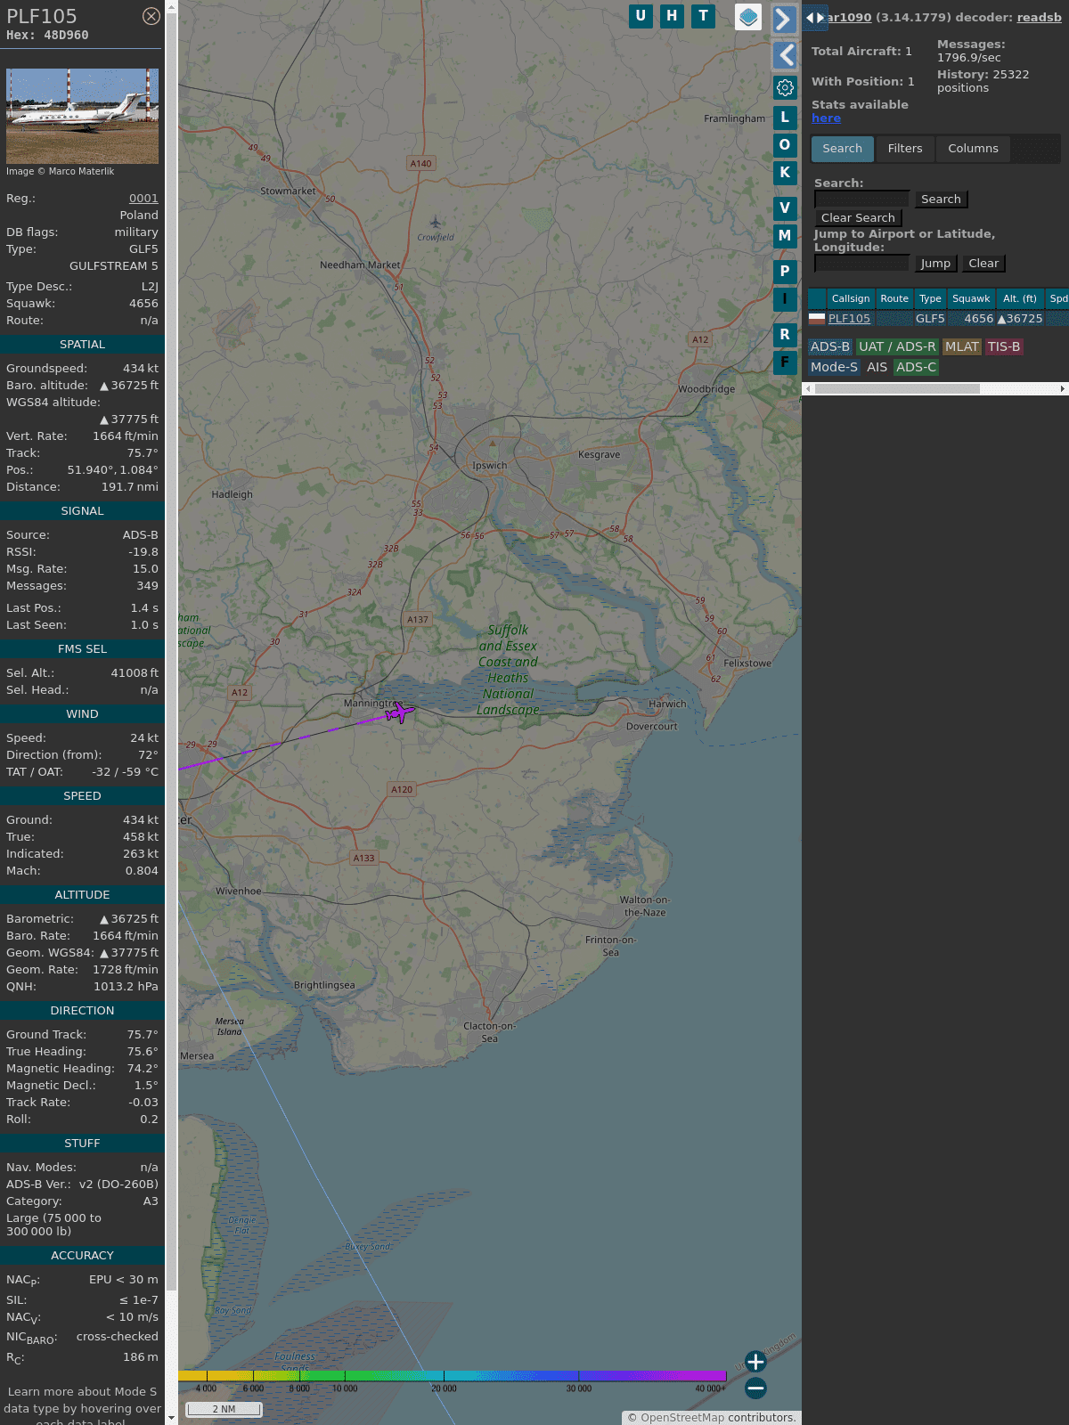This screenshot has height=1425, width=1069.
Task: Sort table by Callsign column
Action: 851,298
